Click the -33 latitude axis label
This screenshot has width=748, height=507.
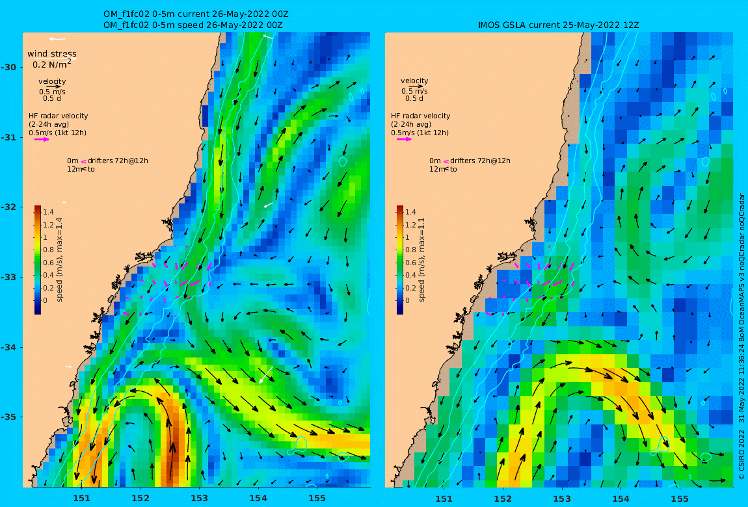8,278
